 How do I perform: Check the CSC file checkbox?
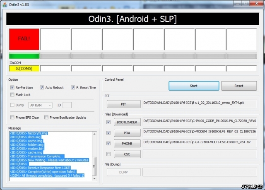click(108, 154)
